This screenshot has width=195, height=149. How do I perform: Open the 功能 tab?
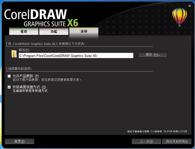pos(54,31)
